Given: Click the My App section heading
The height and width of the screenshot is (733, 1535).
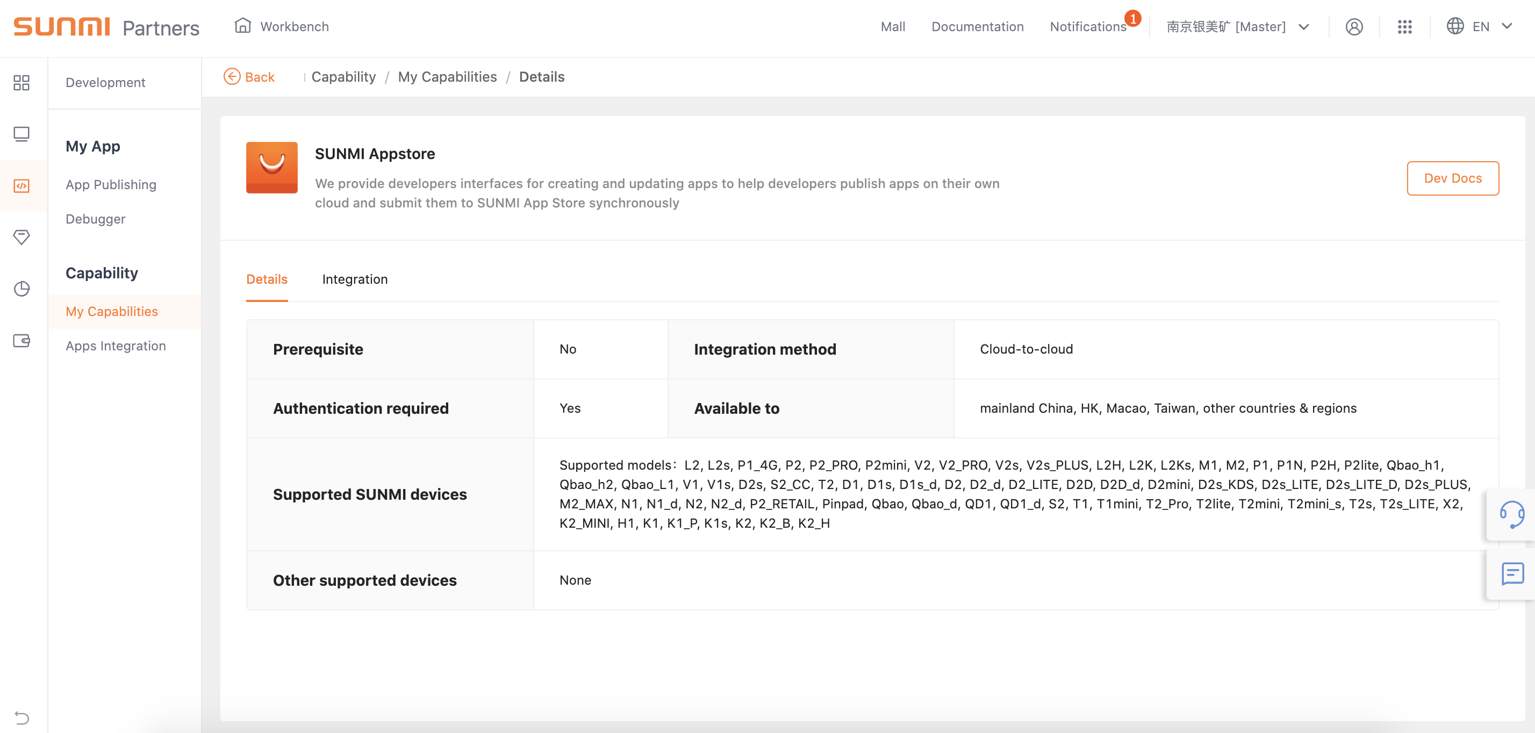Looking at the screenshot, I should (93, 147).
